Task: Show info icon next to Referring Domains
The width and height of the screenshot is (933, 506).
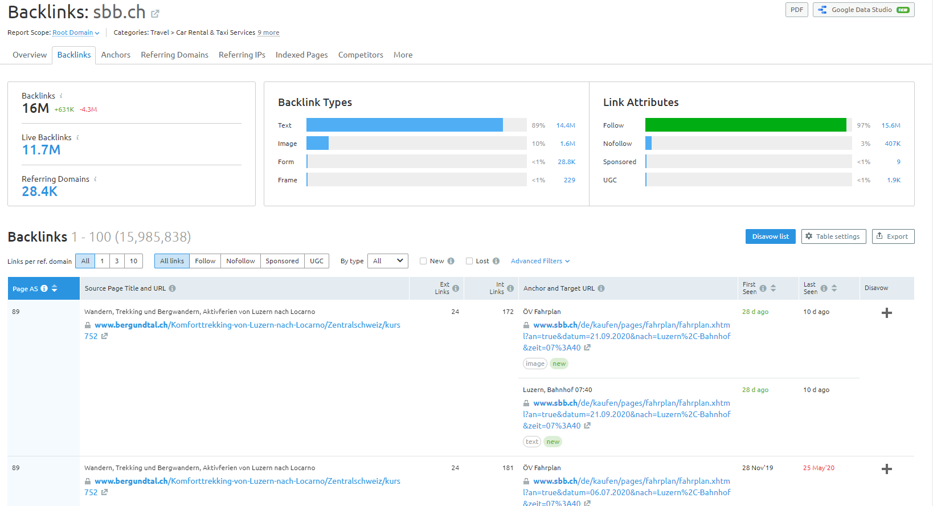Action: point(95,179)
